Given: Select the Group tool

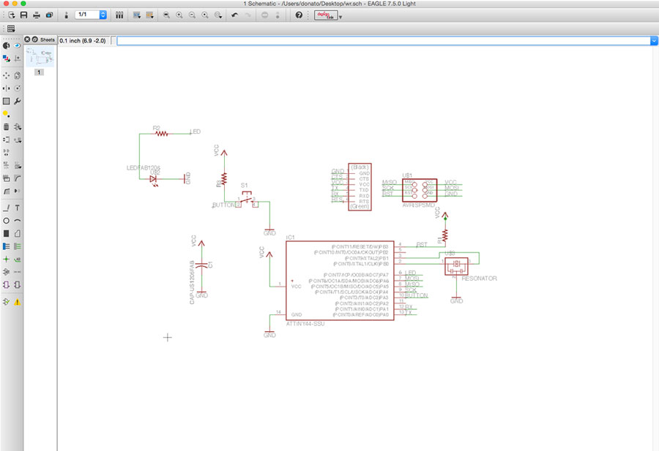Looking at the screenshot, I should point(6,101).
